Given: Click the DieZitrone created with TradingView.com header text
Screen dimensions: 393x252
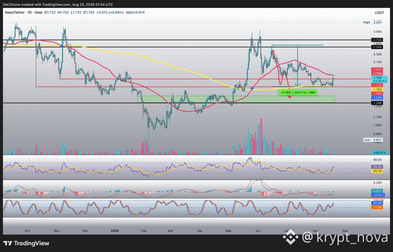Looking at the screenshot, I should (58, 5).
